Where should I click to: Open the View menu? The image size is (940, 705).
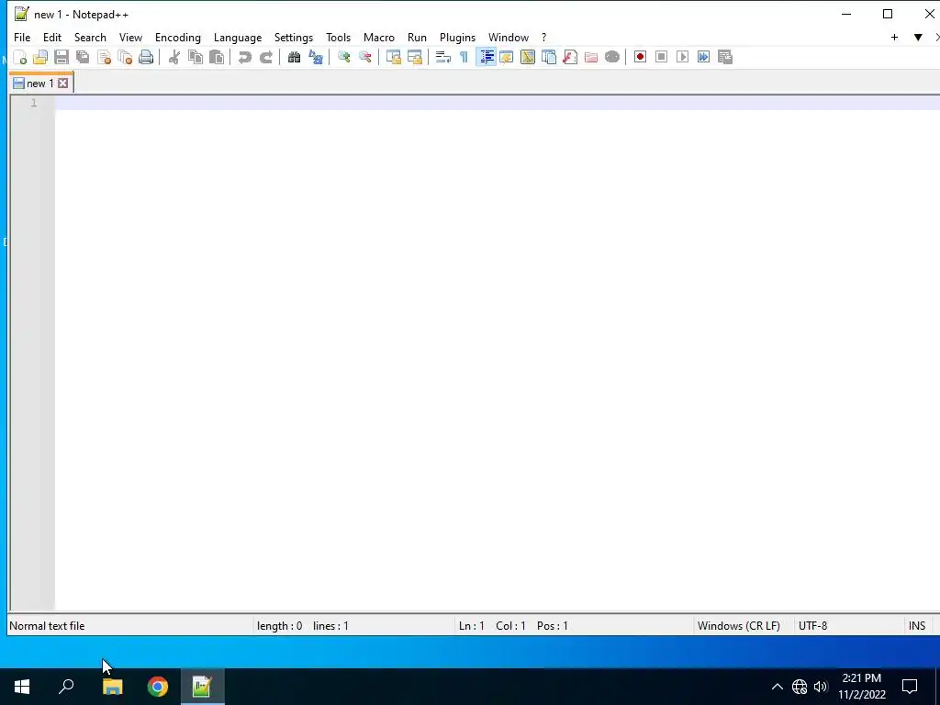[130, 37]
